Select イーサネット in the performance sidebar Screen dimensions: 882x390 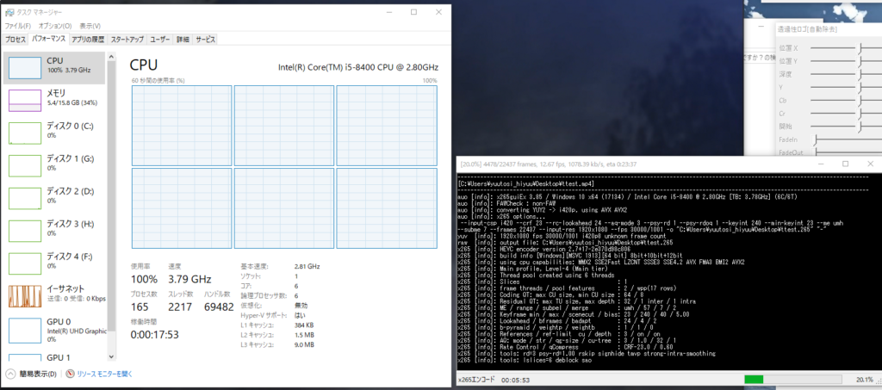(x=54, y=296)
